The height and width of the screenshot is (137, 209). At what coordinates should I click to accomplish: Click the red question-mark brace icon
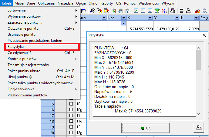tap(164, 11)
